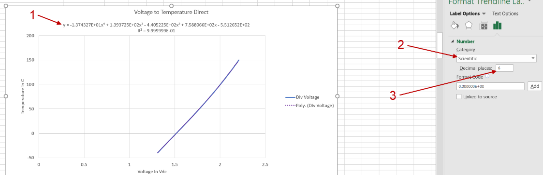Select the Poly. (Div Voltage) legend entry
This screenshot has width=543, height=175.
[309, 106]
